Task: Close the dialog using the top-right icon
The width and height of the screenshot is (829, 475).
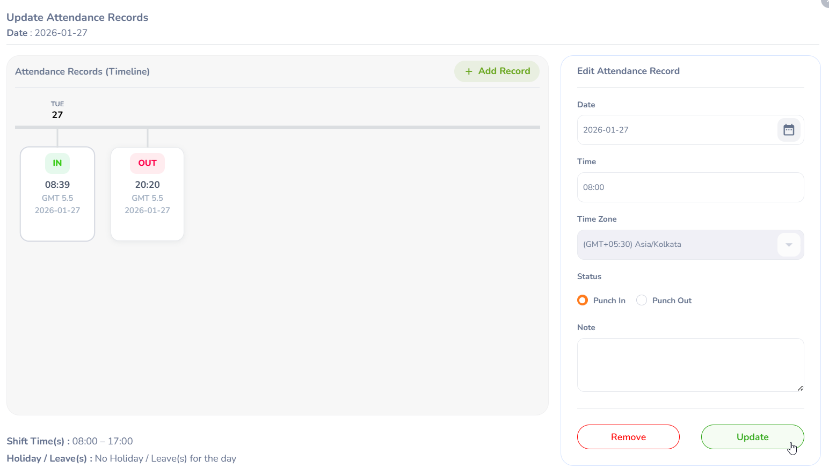Action: coord(826,2)
